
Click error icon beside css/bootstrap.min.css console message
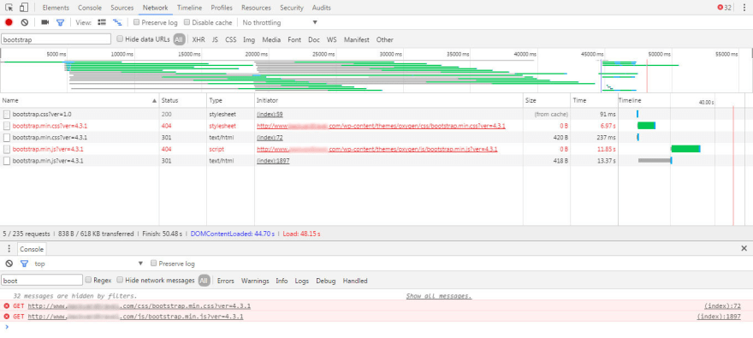[x=7, y=305]
